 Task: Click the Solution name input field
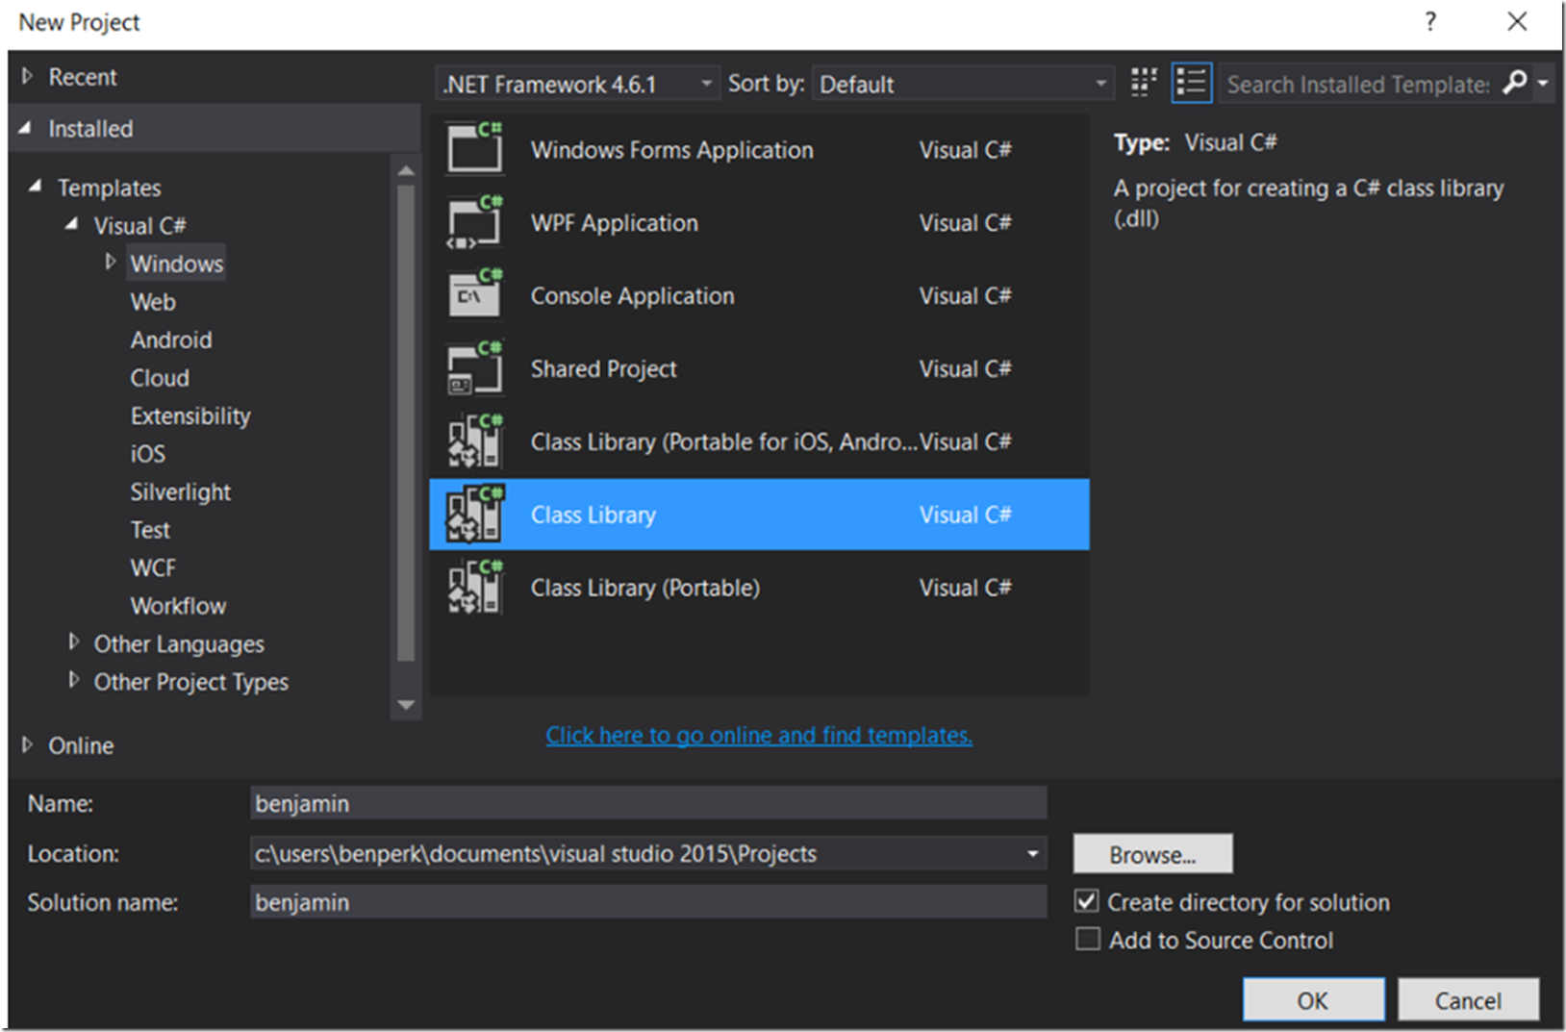[x=648, y=902]
